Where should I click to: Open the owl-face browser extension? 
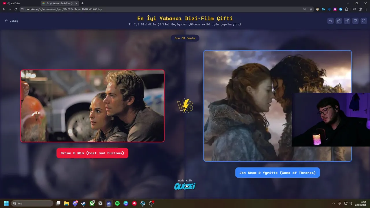pos(317,9)
